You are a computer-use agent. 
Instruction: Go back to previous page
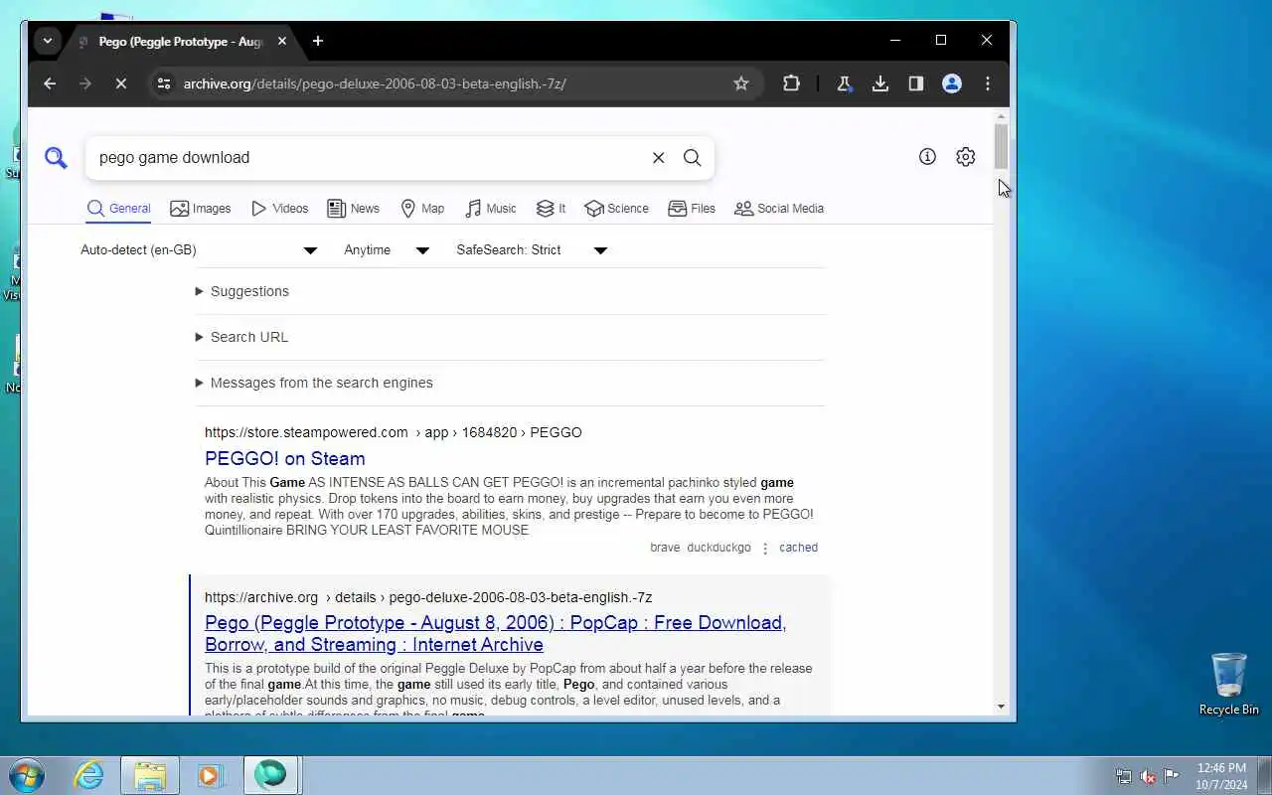coord(50,83)
